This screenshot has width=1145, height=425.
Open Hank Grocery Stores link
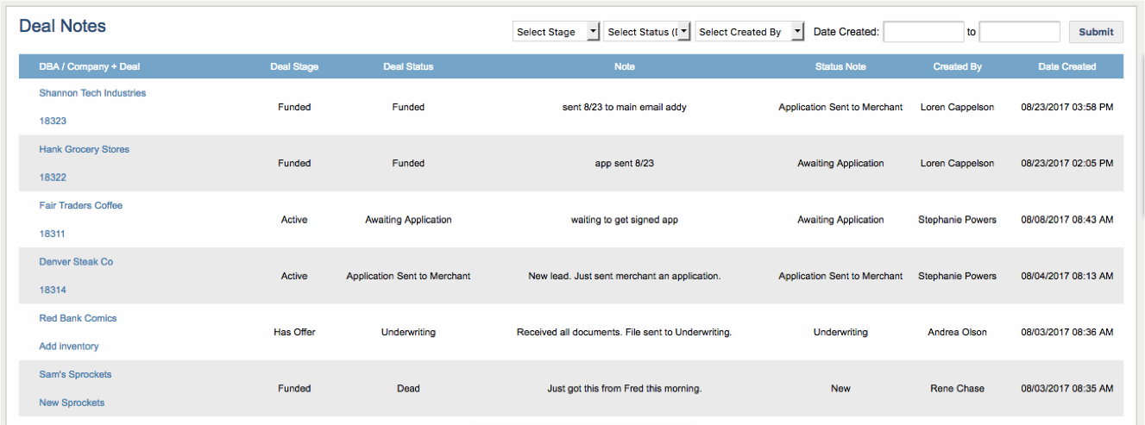click(84, 149)
